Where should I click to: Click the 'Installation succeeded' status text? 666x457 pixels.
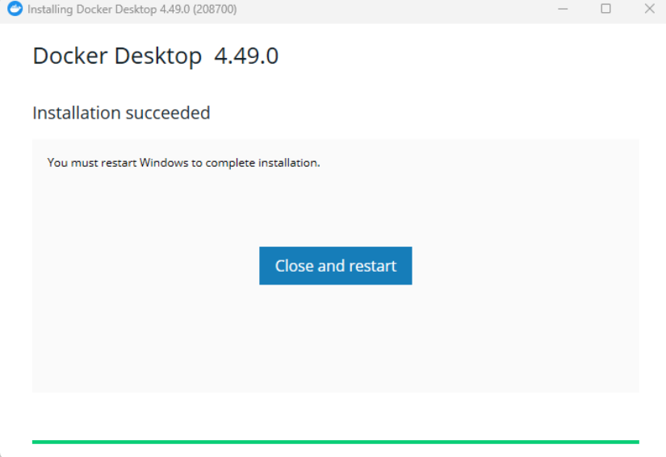(x=121, y=113)
